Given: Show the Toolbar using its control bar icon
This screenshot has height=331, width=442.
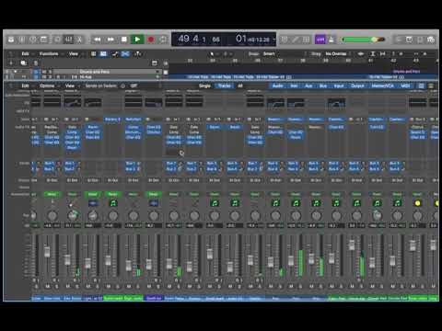Looking at the screenshot, I should click(44, 40).
